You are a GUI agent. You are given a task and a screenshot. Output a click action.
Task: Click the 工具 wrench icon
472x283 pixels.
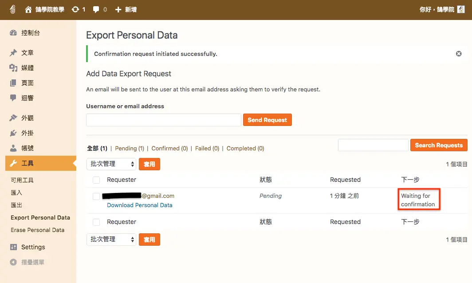13,163
